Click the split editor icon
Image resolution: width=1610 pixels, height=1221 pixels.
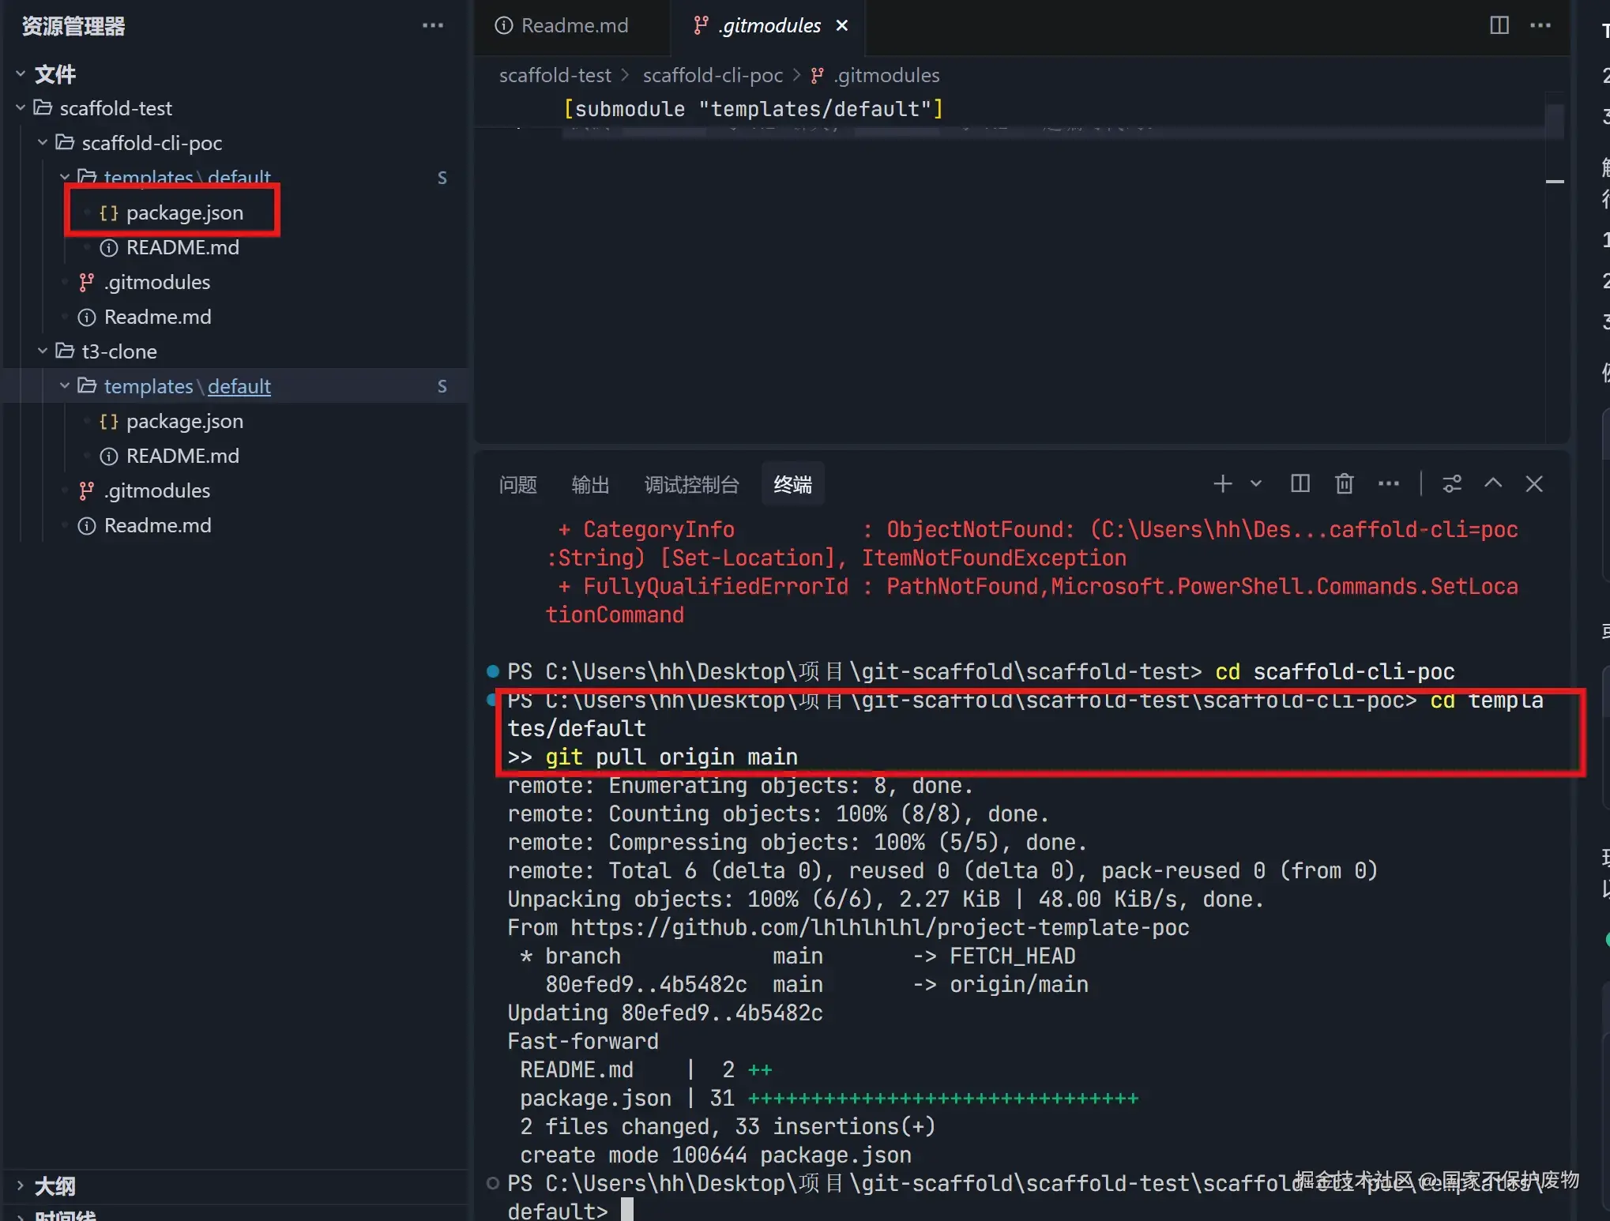point(1499,25)
